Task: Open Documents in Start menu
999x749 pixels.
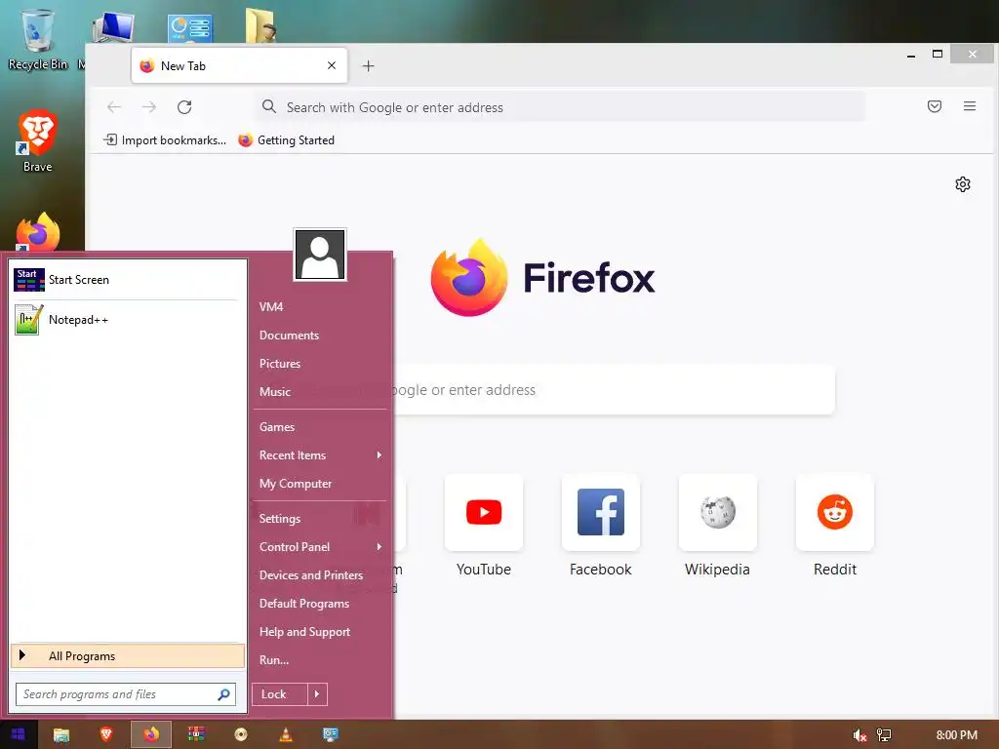Action: 289,335
